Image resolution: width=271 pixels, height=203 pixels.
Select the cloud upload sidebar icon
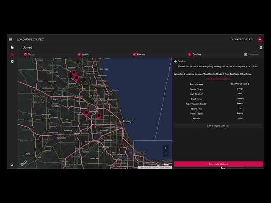point(12,55)
